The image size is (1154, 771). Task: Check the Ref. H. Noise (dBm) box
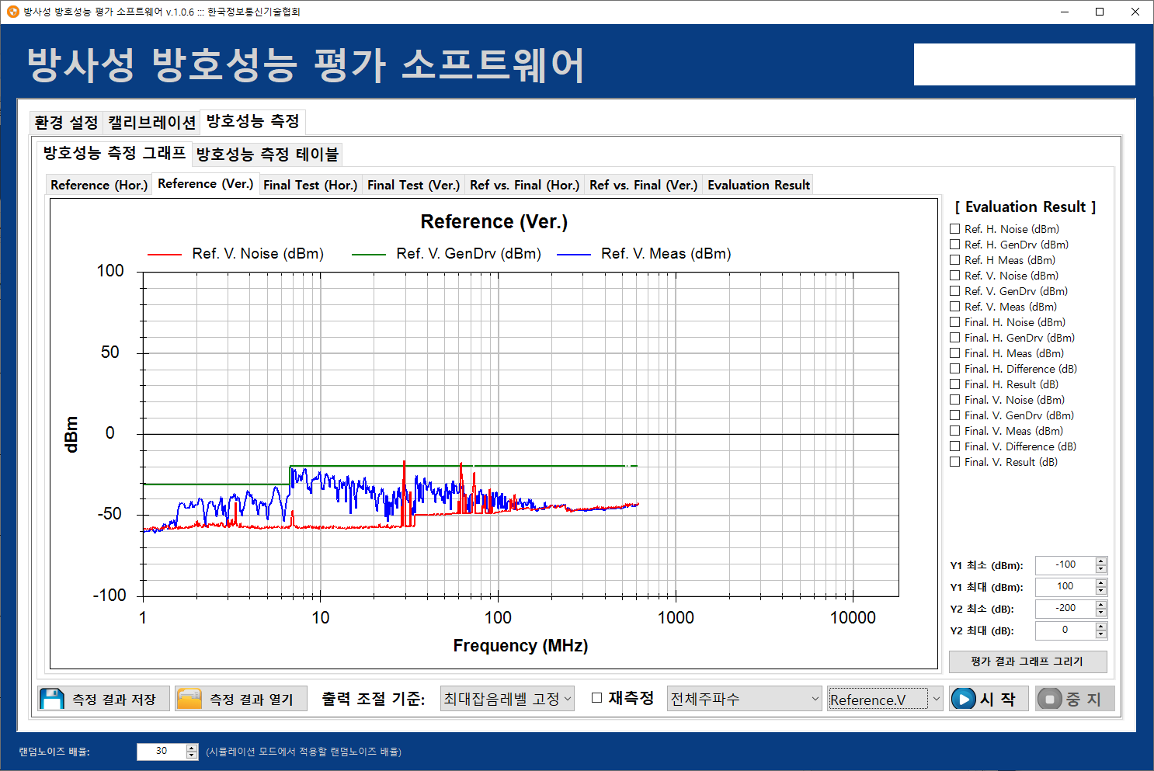(x=955, y=229)
